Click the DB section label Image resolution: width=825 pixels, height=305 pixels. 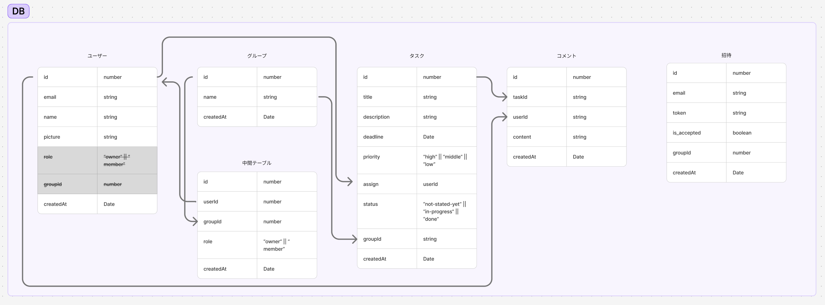(18, 11)
